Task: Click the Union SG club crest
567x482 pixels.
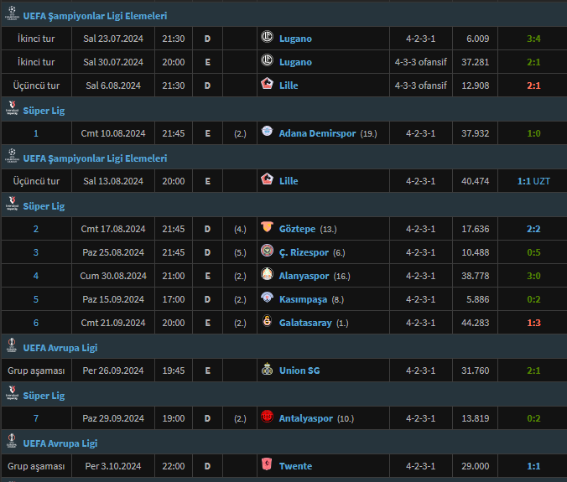Action: pos(267,370)
